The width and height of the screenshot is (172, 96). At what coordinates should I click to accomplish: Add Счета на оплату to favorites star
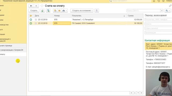click(42, 6)
